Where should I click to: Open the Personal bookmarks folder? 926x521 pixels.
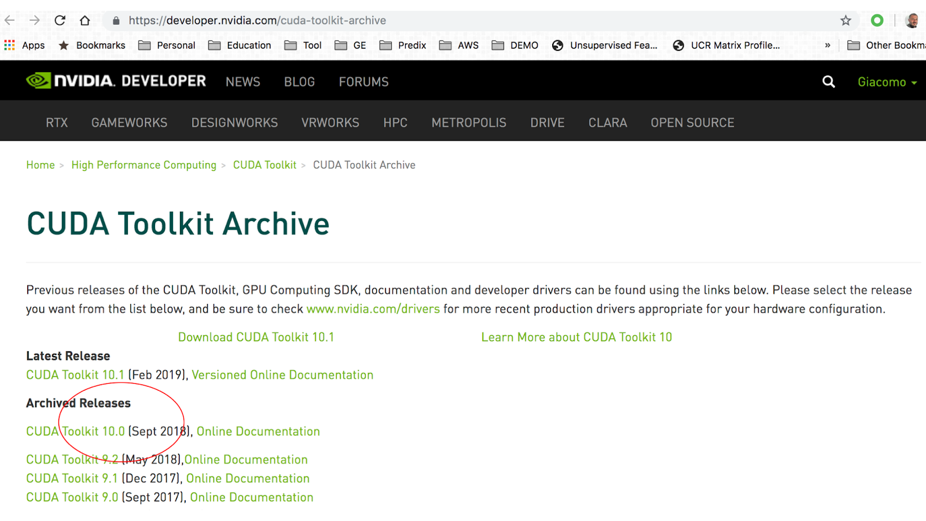tap(167, 45)
